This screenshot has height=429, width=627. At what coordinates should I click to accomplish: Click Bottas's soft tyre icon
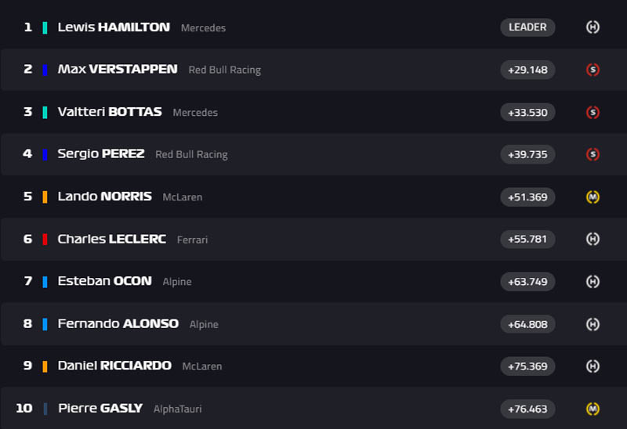[x=593, y=112]
